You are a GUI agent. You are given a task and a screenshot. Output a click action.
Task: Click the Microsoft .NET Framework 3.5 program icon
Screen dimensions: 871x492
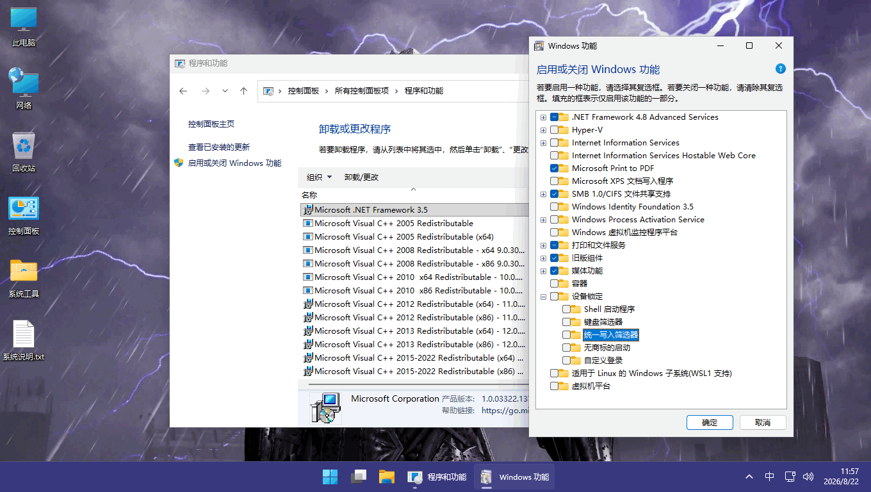tap(307, 209)
